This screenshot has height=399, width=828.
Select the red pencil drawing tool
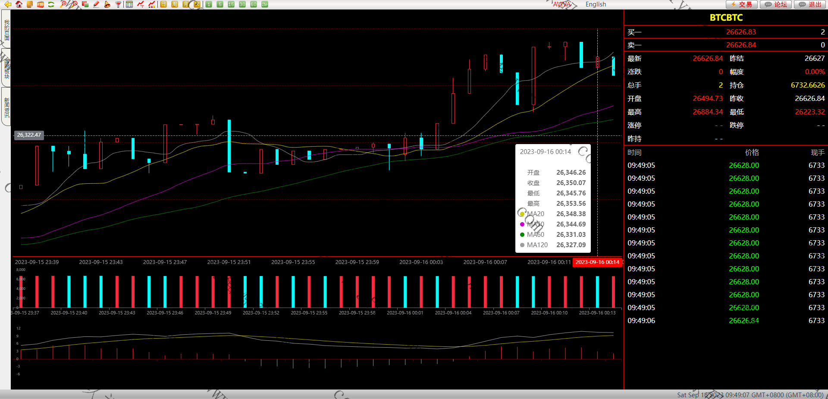(96, 4)
